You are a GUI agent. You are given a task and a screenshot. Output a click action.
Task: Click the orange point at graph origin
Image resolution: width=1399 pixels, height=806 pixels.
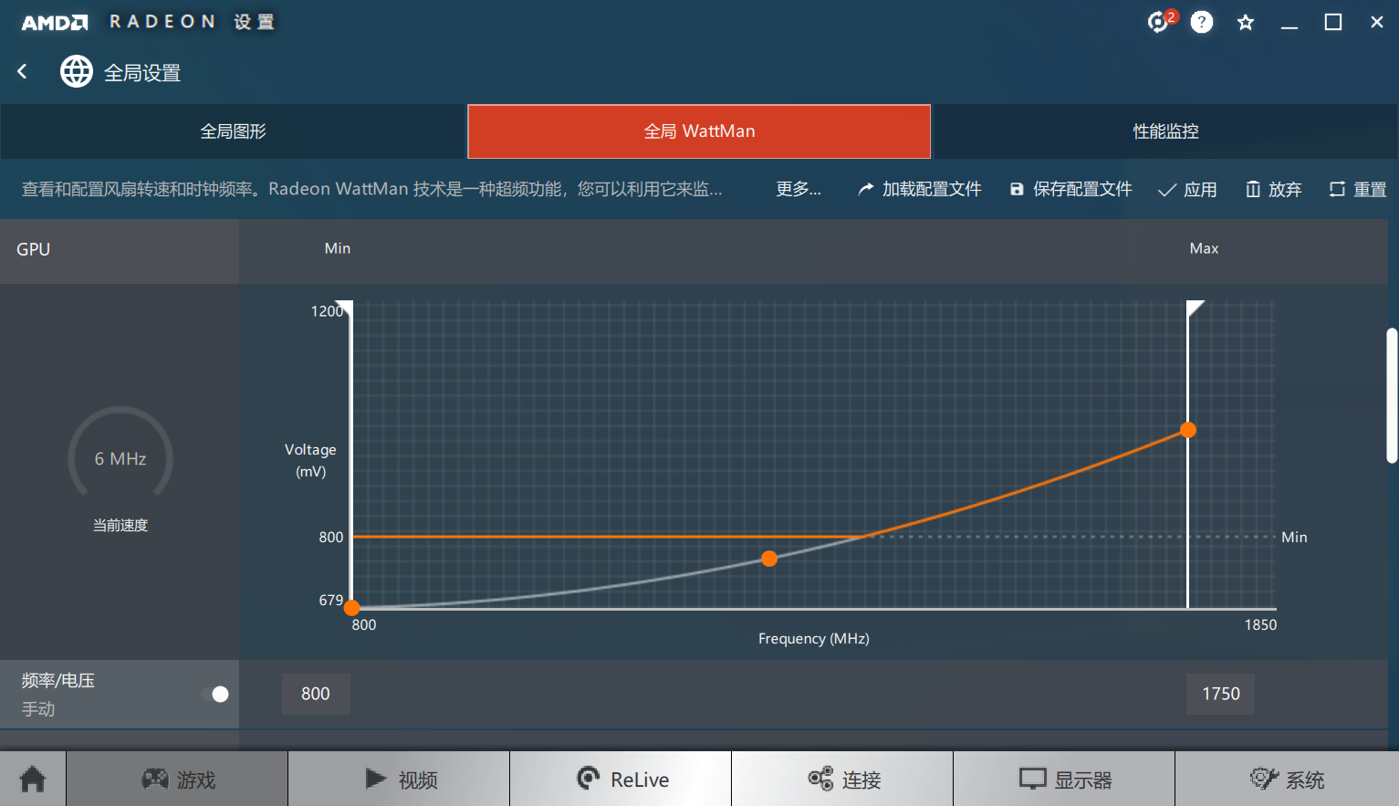[351, 608]
